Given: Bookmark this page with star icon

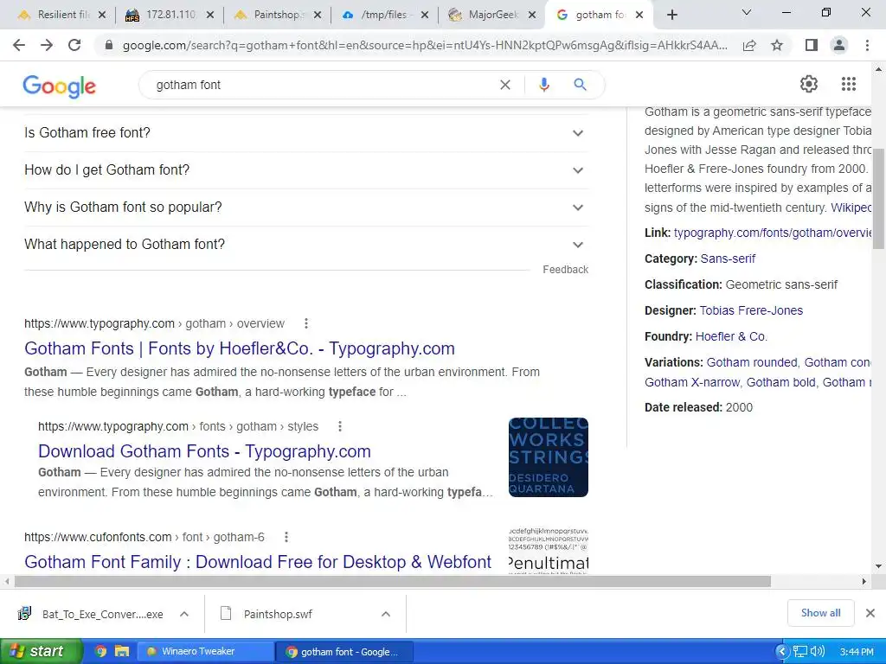Looking at the screenshot, I should (777, 45).
